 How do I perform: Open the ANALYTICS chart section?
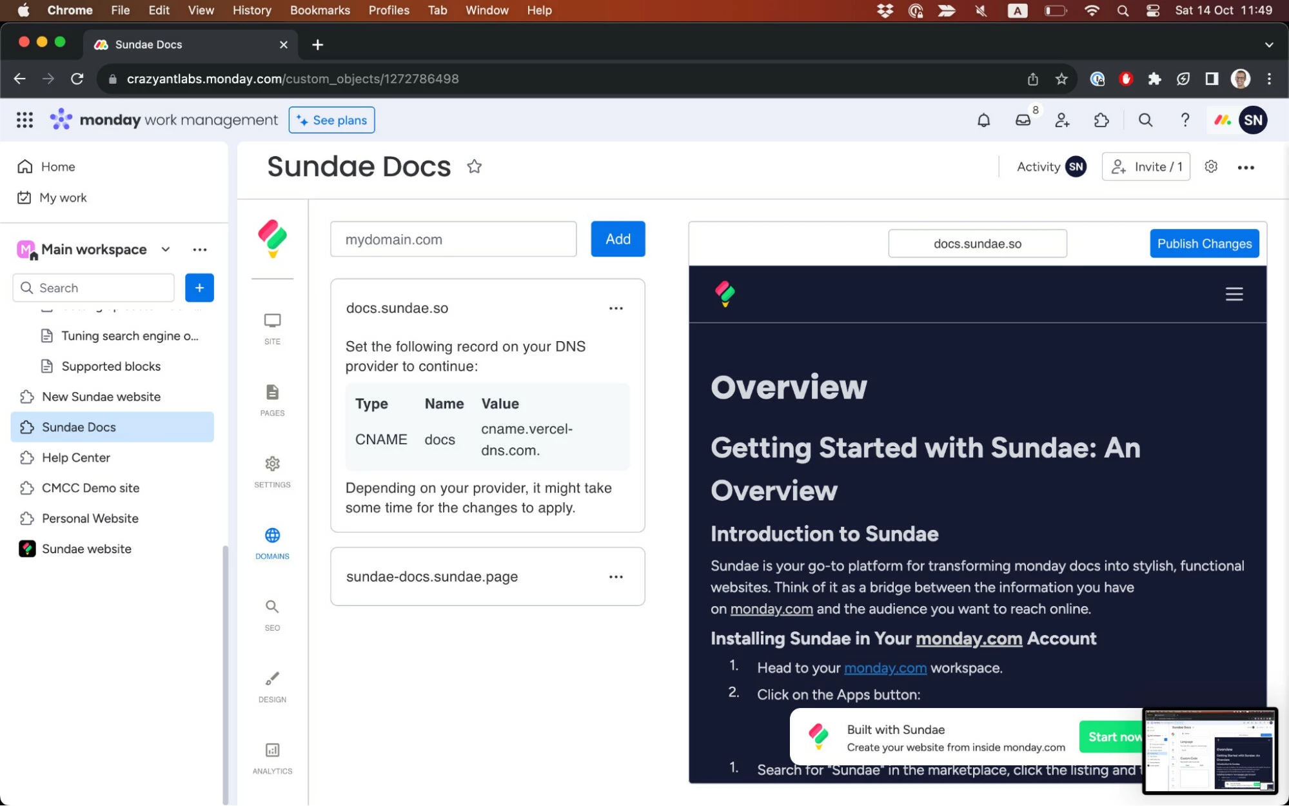(x=272, y=758)
